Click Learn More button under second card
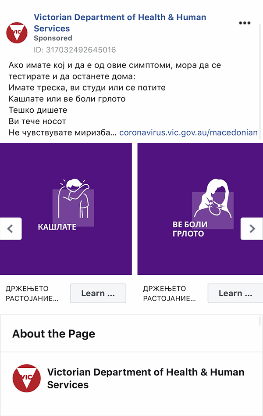Screen dimensions: 263x416 [235, 293]
